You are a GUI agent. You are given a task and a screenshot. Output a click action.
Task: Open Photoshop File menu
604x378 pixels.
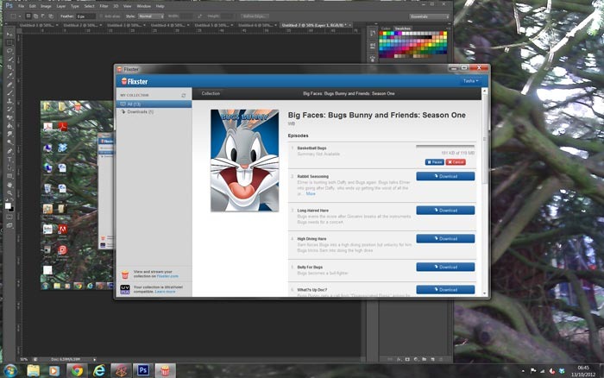pos(22,6)
